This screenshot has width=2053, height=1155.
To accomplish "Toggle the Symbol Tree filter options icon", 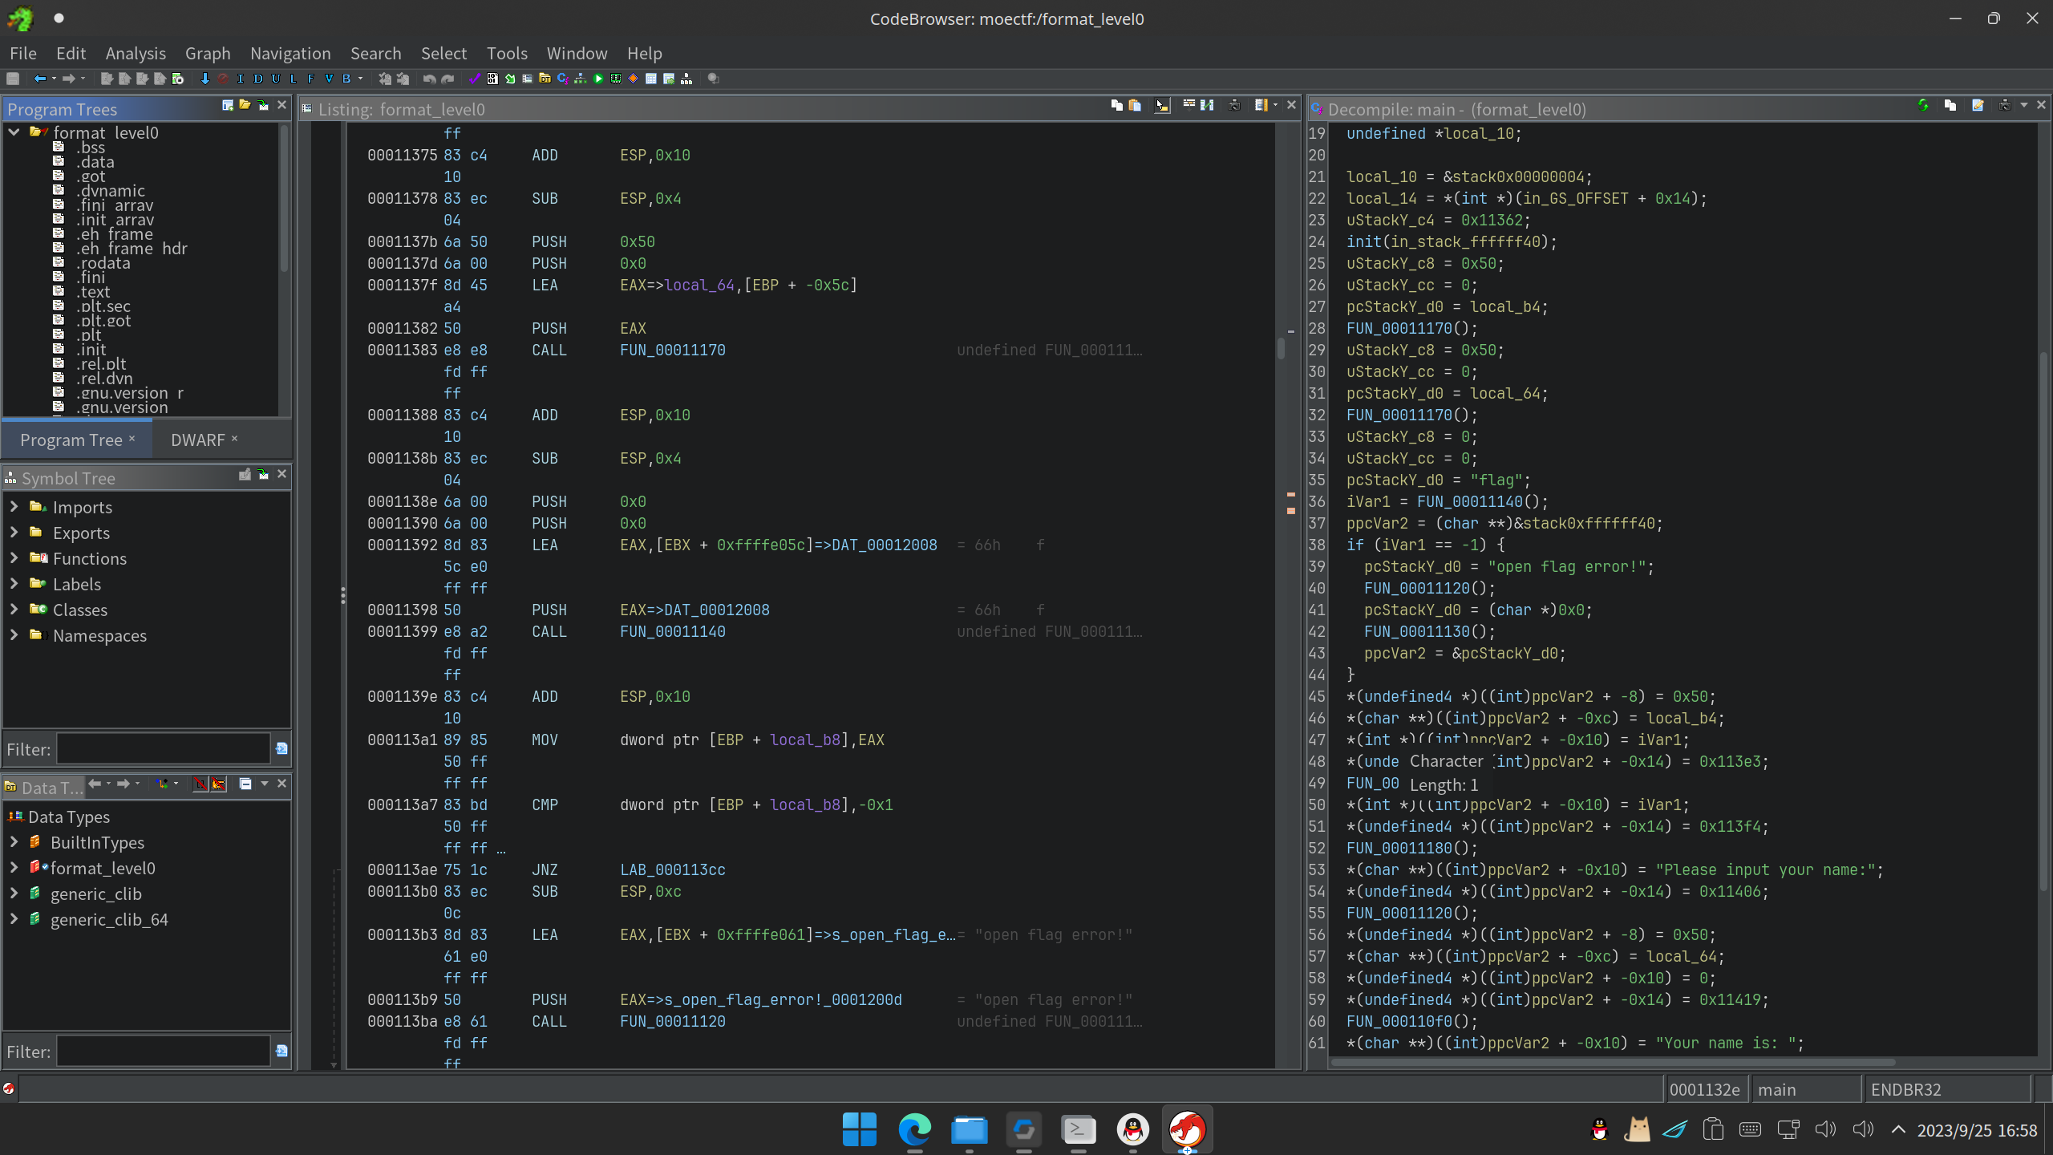I will [281, 748].
